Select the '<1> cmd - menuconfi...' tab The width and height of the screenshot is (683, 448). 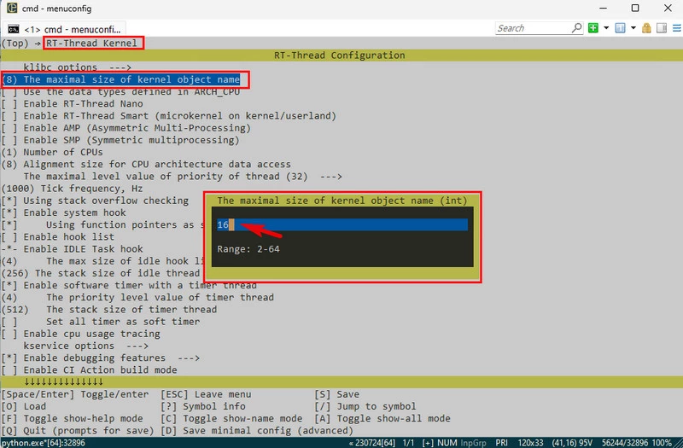(x=64, y=29)
